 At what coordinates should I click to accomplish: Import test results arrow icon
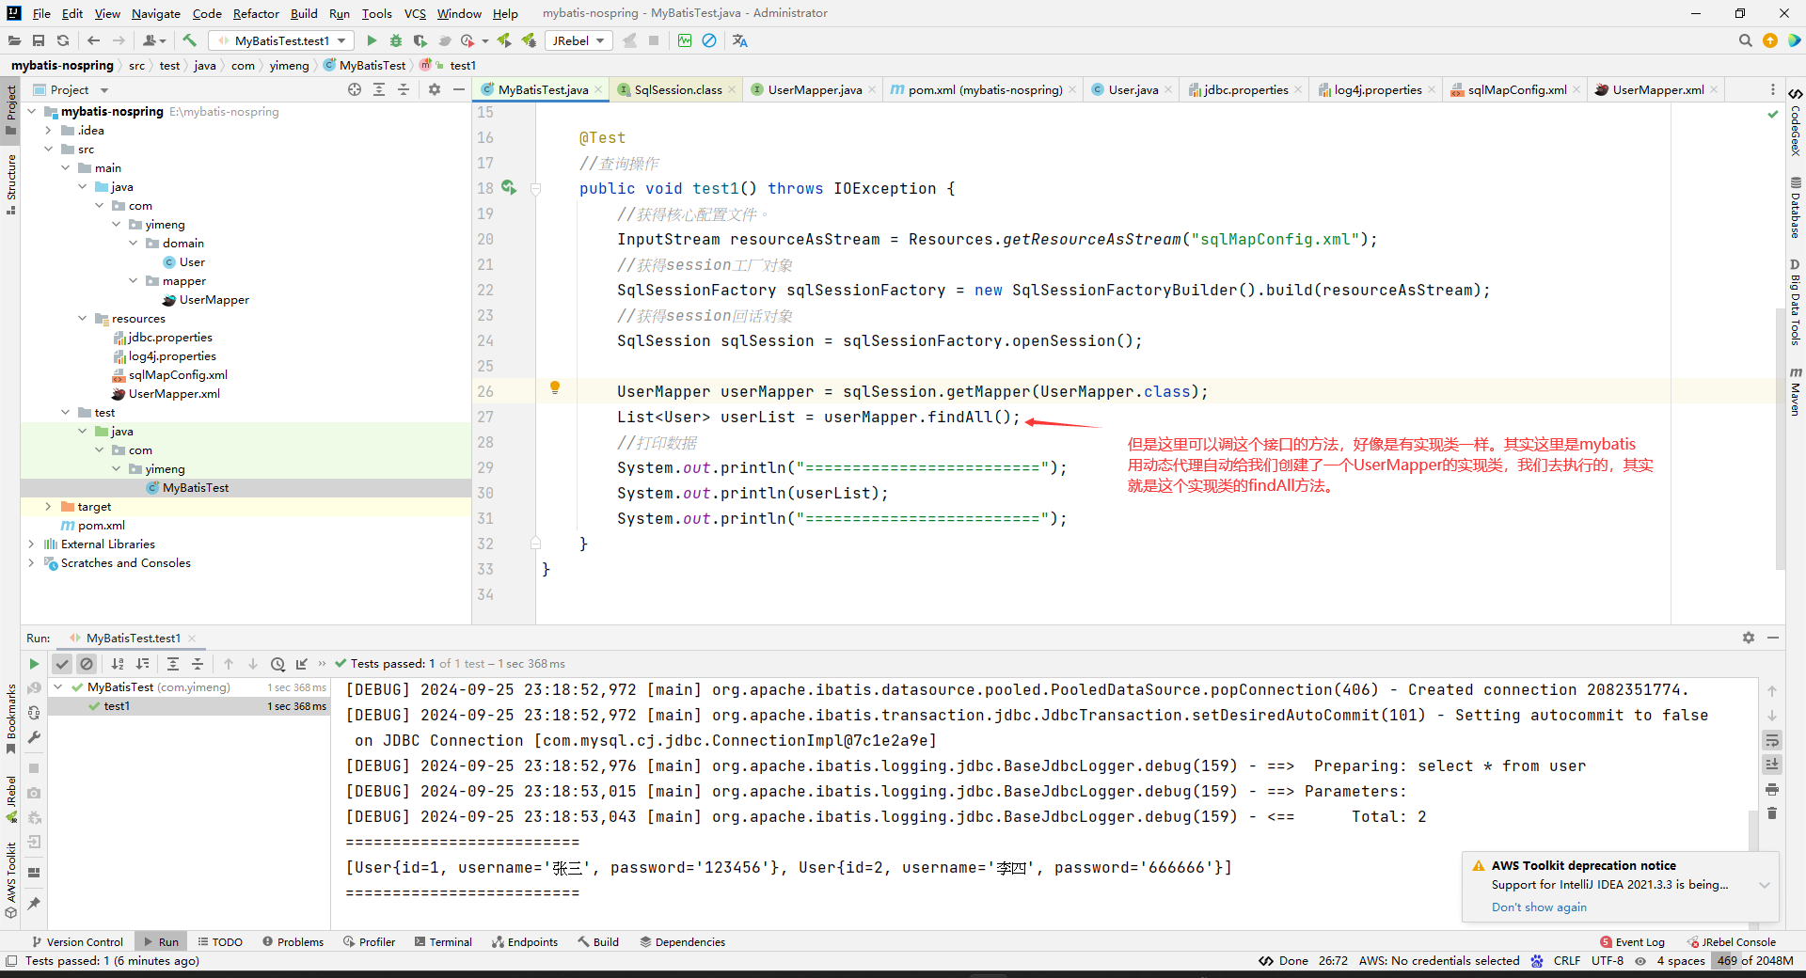302,664
